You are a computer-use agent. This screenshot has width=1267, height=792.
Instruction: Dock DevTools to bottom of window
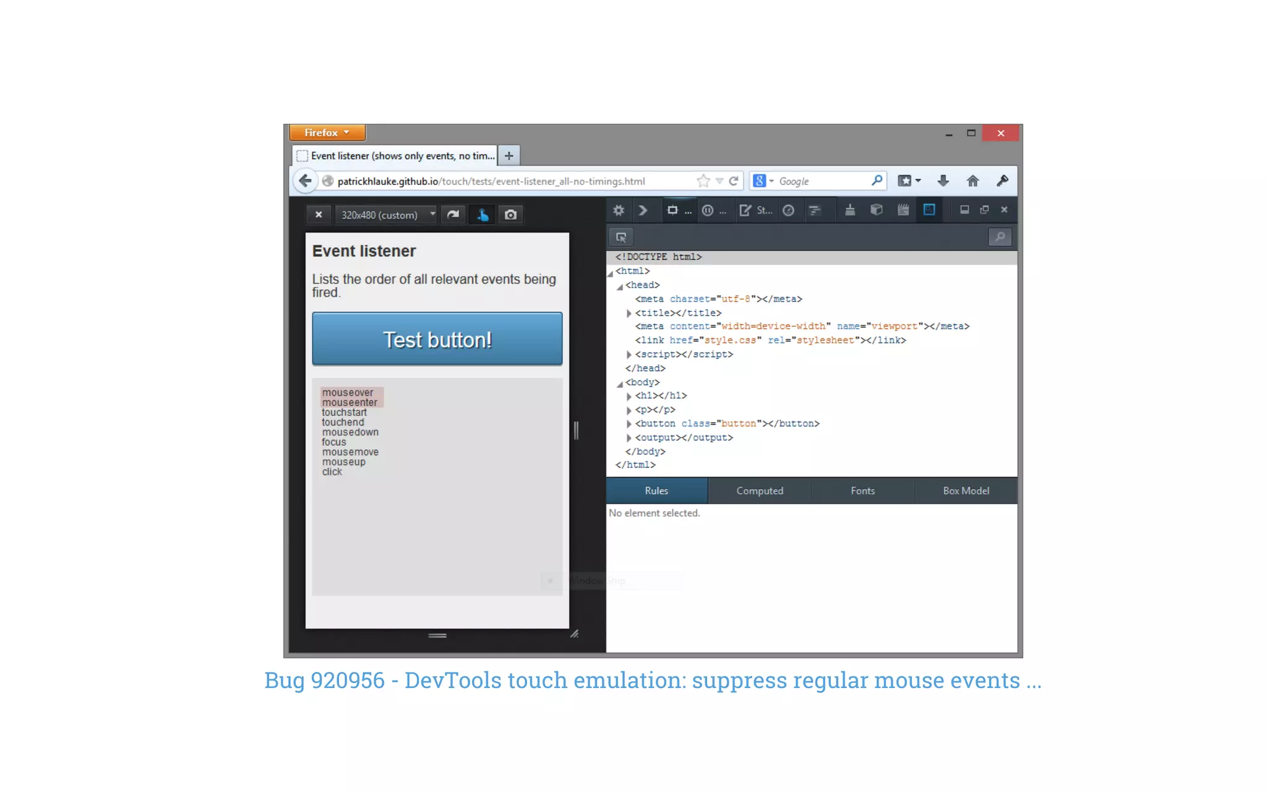[964, 210]
